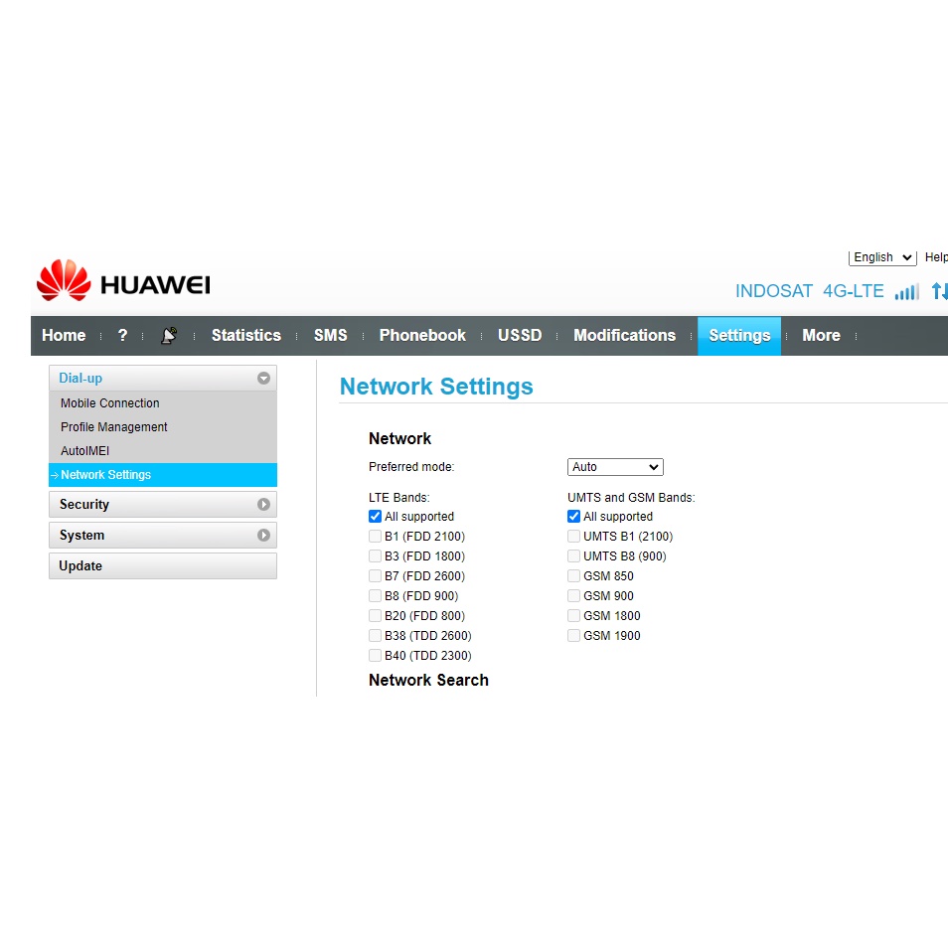Click the satellite antenna icon in navigation bar

tap(169, 336)
